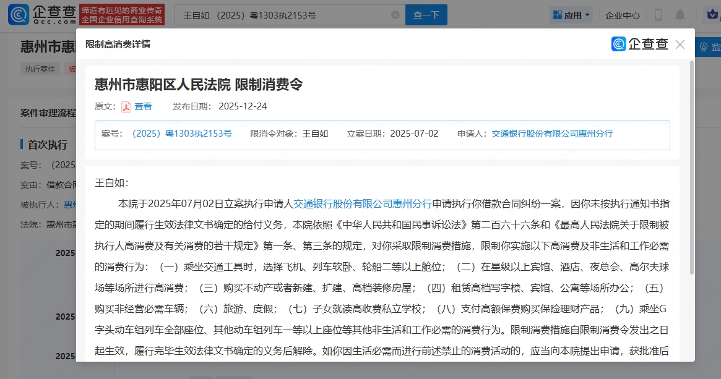This screenshot has height=379, width=721.
Task: Open the 企业中心 menu item
Action: [622, 15]
